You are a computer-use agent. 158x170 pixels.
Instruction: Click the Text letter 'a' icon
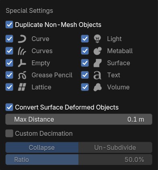[x=97, y=75]
